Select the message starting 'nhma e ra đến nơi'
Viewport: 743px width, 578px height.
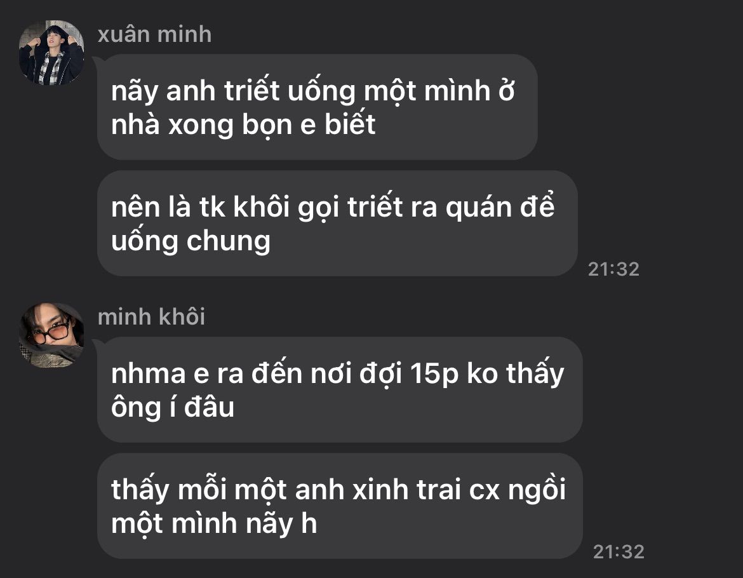[x=340, y=390]
